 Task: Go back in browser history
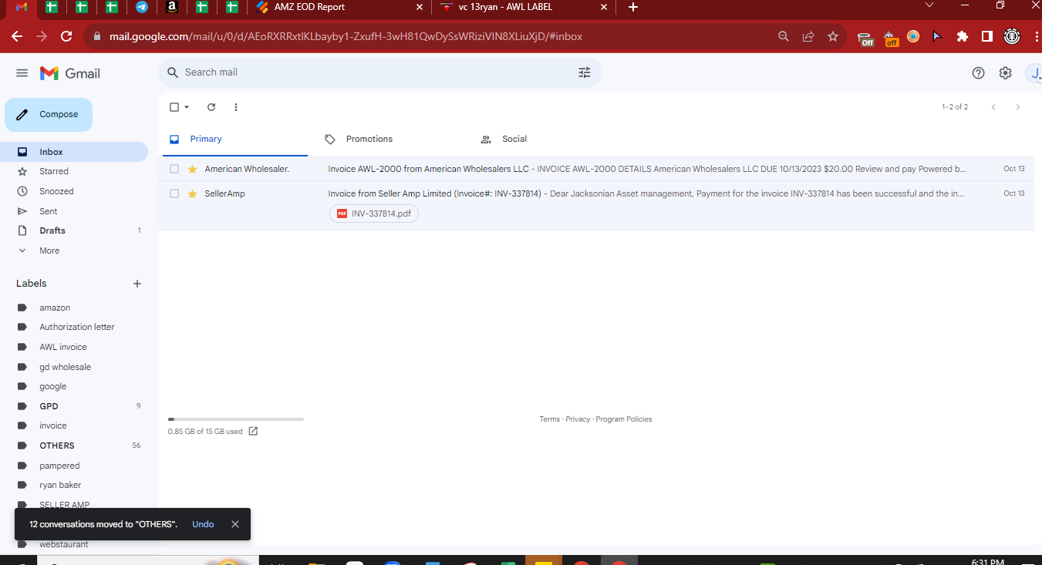pos(17,36)
